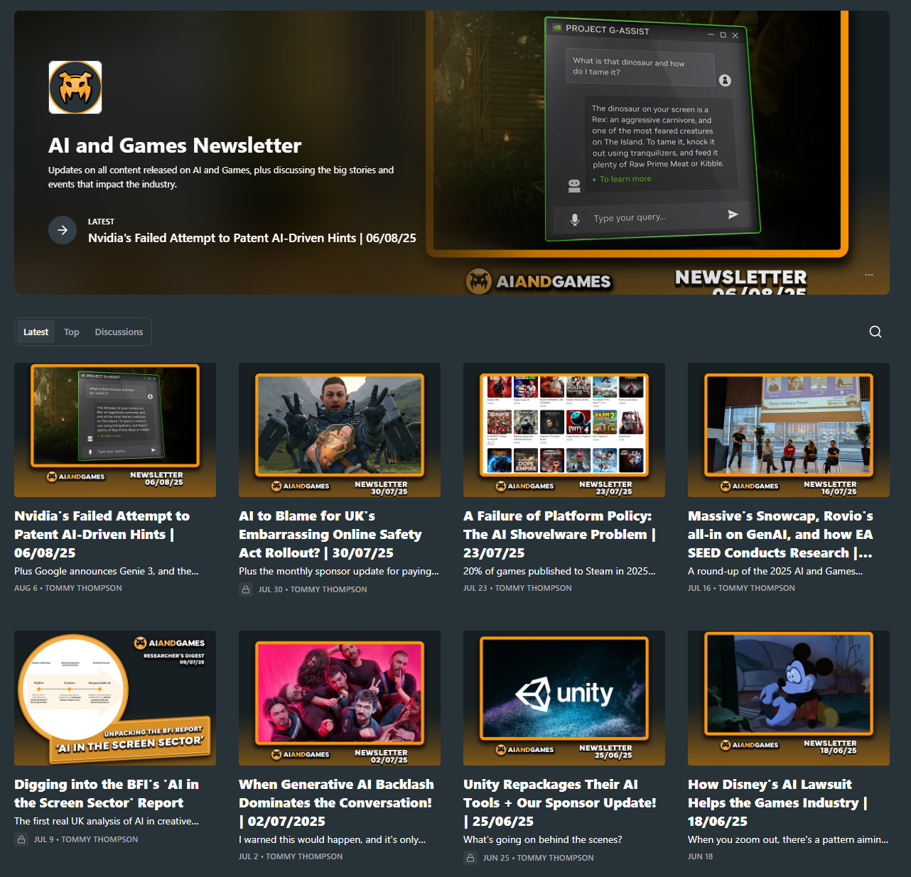Click lock icon on Unity post

[x=470, y=858]
